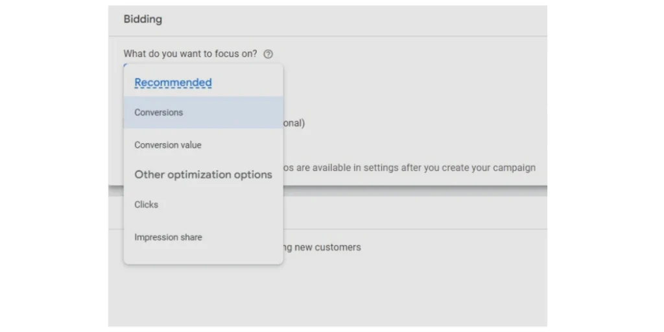This screenshot has width=664, height=332.
Task: Click the Recommended heading link
Action: pyautogui.click(x=172, y=82)
